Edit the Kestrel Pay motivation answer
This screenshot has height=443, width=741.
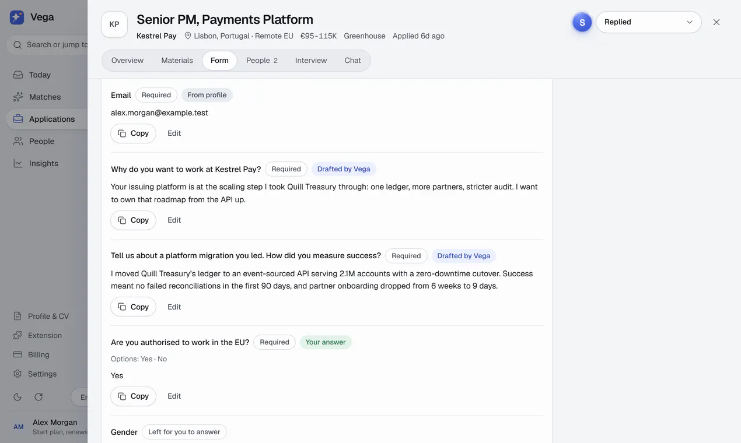point(174,220)
